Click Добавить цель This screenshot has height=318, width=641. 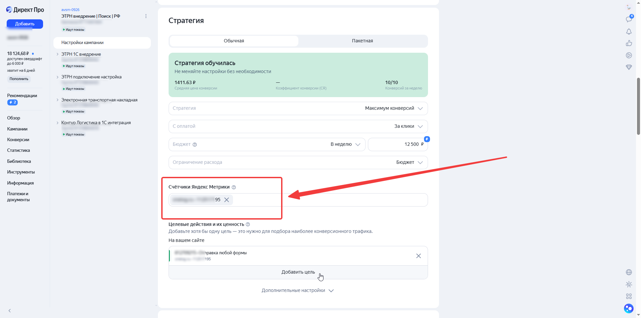coord(298,272)
